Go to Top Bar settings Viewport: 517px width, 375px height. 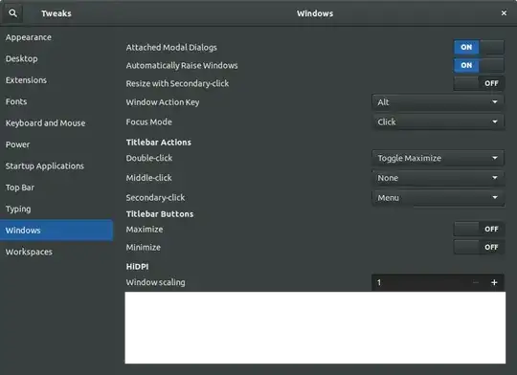click(x=56, y=187)
